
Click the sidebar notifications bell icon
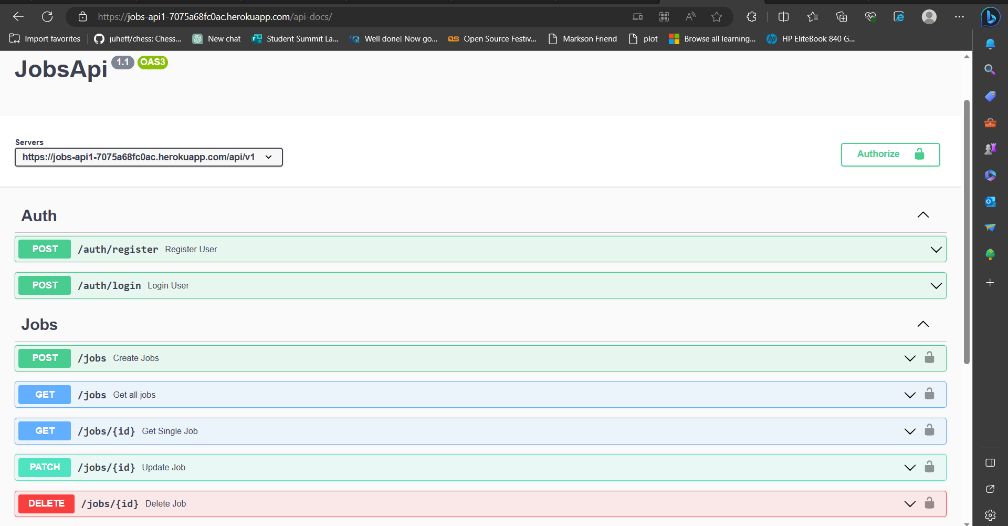tap(990, 44)
